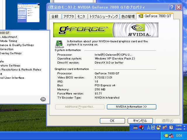Screen dimensions: 187x140
Task: Click the IRQ value 16
Action: [96, 82]
